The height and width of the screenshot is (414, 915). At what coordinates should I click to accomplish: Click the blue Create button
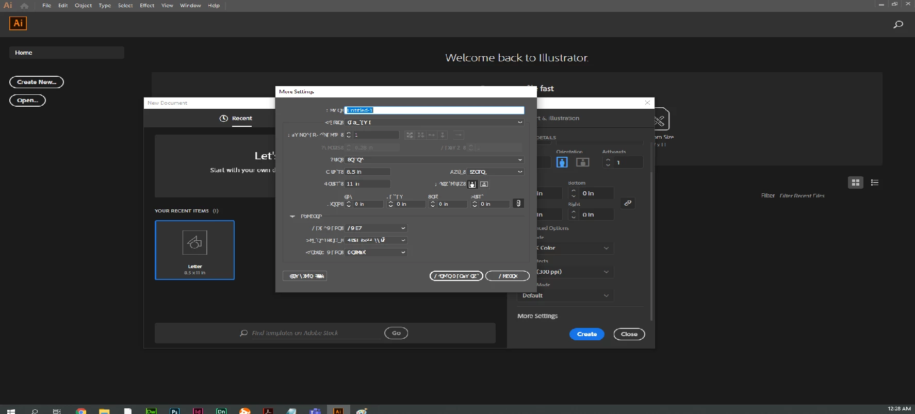point(587,334)
